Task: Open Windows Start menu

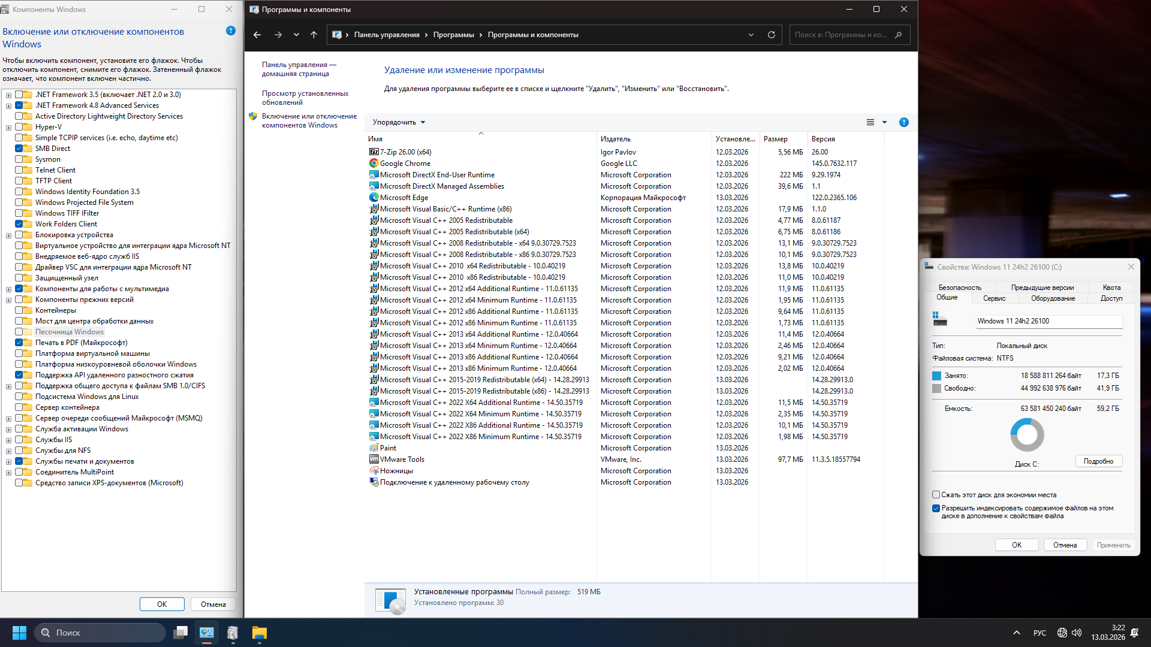Action: tap(19, 633)
